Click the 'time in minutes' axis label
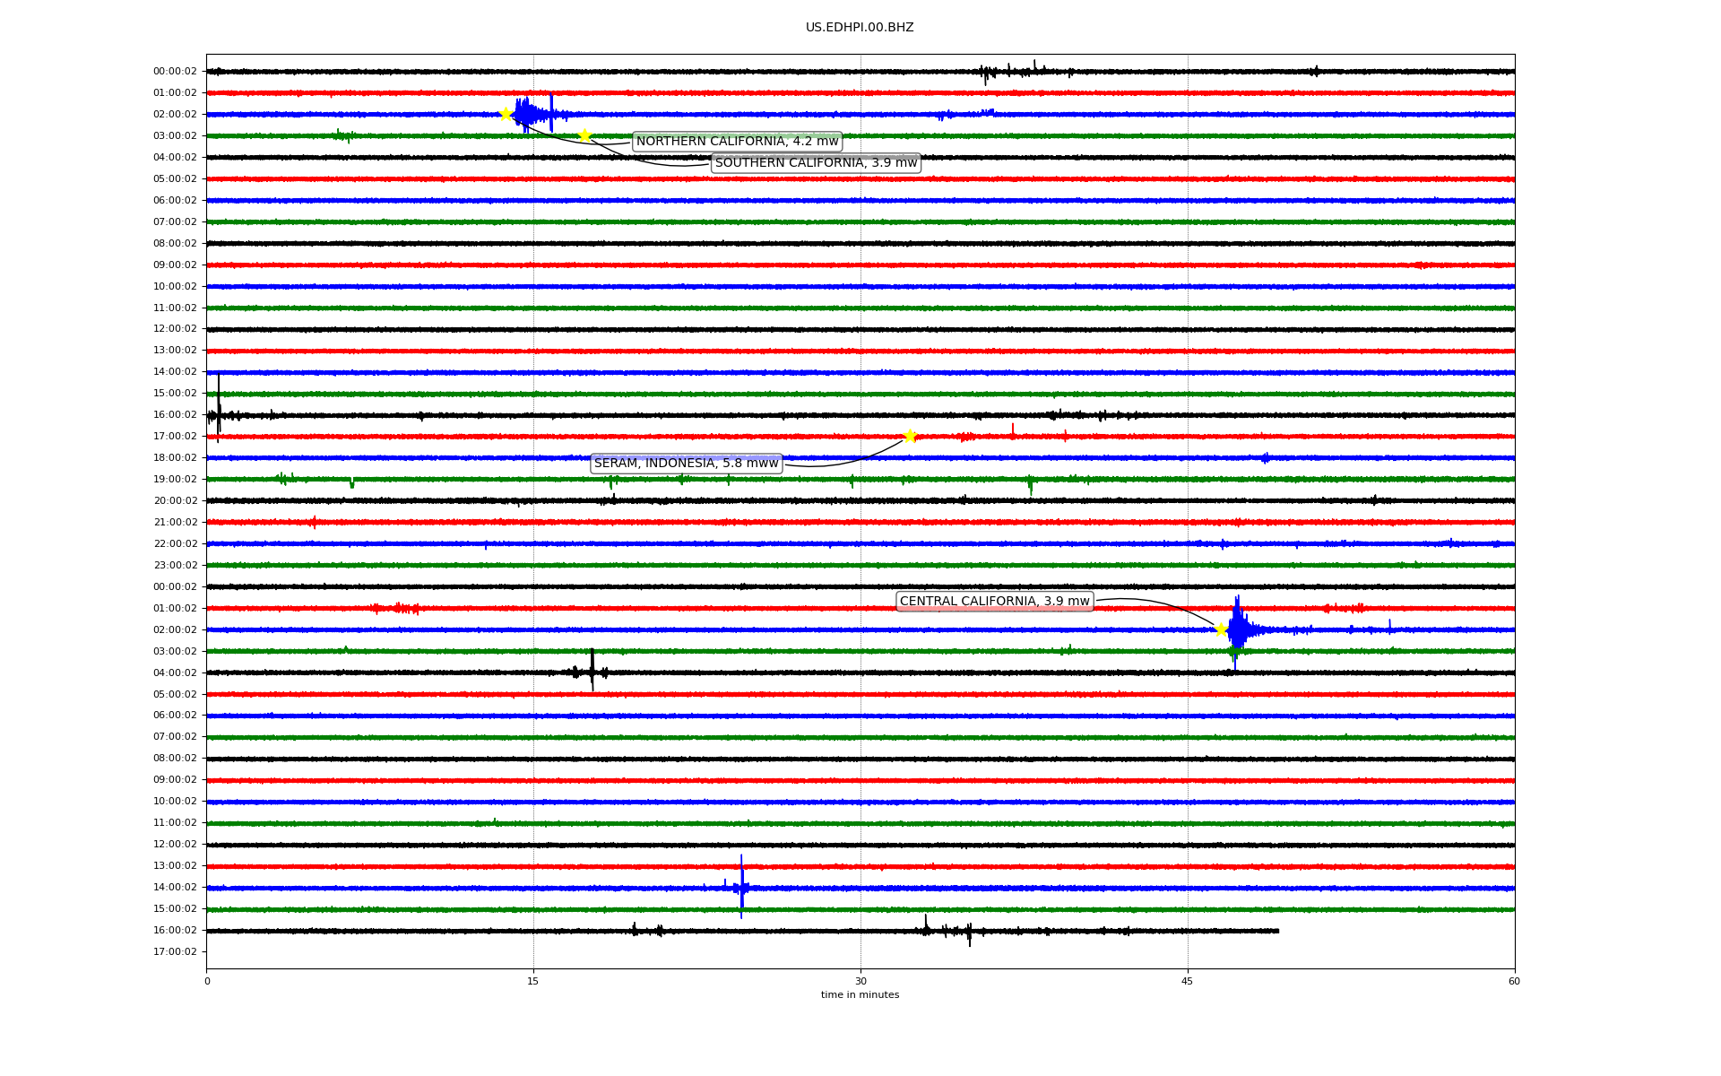The width and height of the screenshot is (1721, 1076). [859, 995]
